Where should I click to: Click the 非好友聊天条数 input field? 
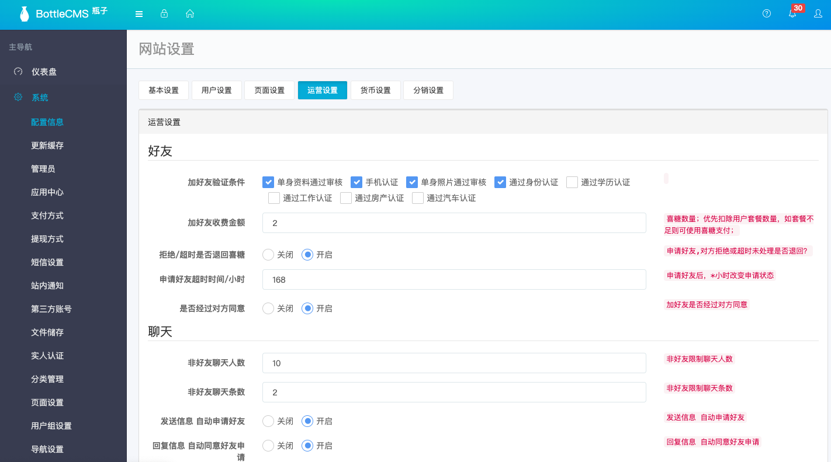(454, 392)
